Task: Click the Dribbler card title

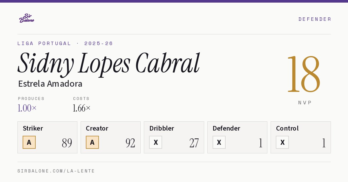Action: pos(162,128)
